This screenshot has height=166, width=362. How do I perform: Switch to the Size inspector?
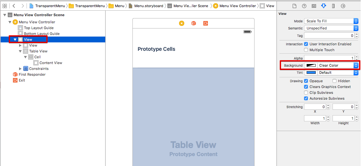(333, 6)
